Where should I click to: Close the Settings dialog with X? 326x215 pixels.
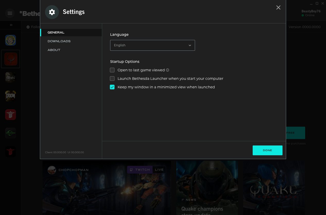click(x=278, y=7)
